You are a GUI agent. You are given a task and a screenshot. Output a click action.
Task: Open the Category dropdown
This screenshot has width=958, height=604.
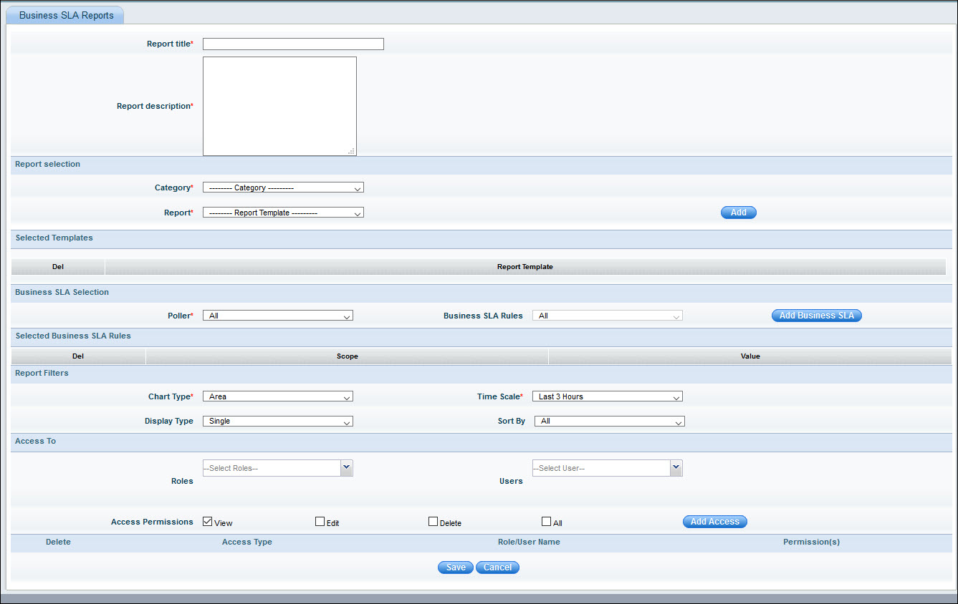click(x=283, y=187)
